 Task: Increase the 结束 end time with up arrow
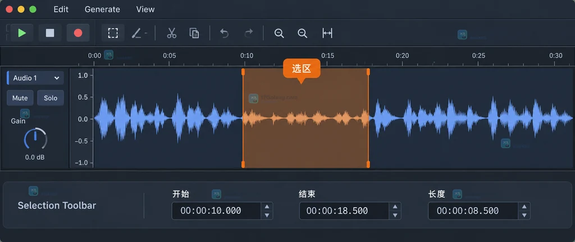pos(395,207)
